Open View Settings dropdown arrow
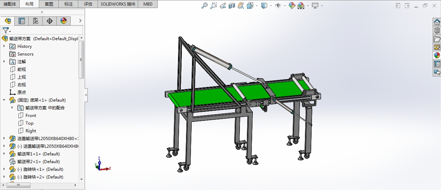The width and height of the screenshot is (441, 190). click(322, 6)
